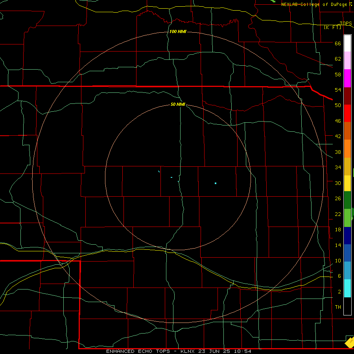Click the "TOPS" legend title
This screenshot has height=354, width=354.
(x=346, y=23)
